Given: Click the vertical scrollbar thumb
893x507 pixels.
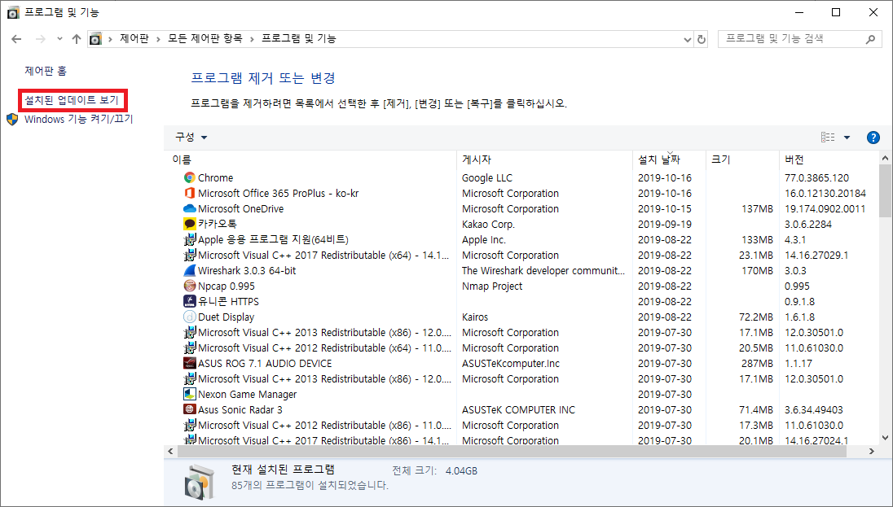Looking at the screenshot, I should pyautogui.click(x=885, y=190).
